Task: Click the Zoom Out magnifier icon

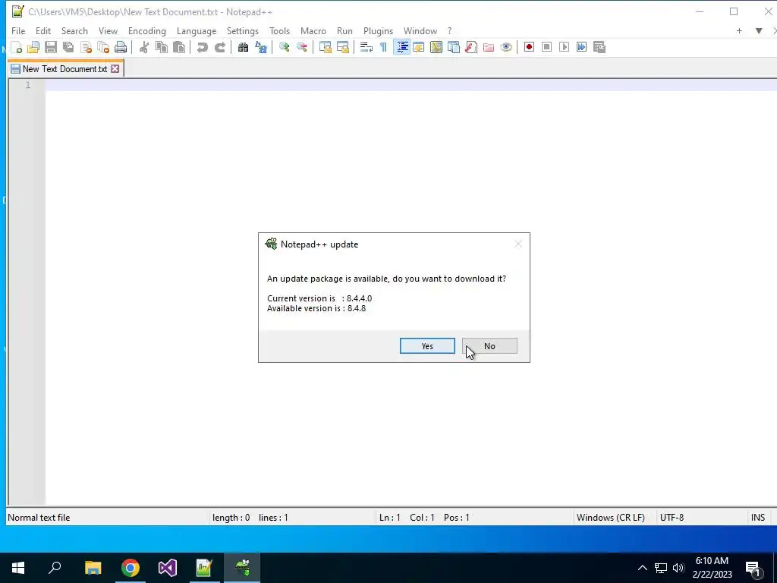Action: click(301, 47)
